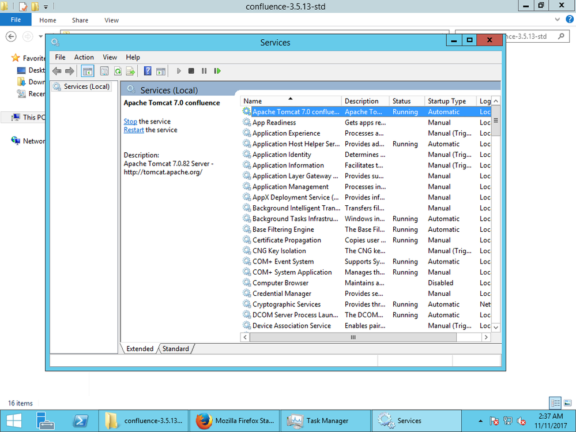Viewport: 576px width, 432px height.
Task: Open the Home ribbon tab in Explorer
Action: (48, 20)
